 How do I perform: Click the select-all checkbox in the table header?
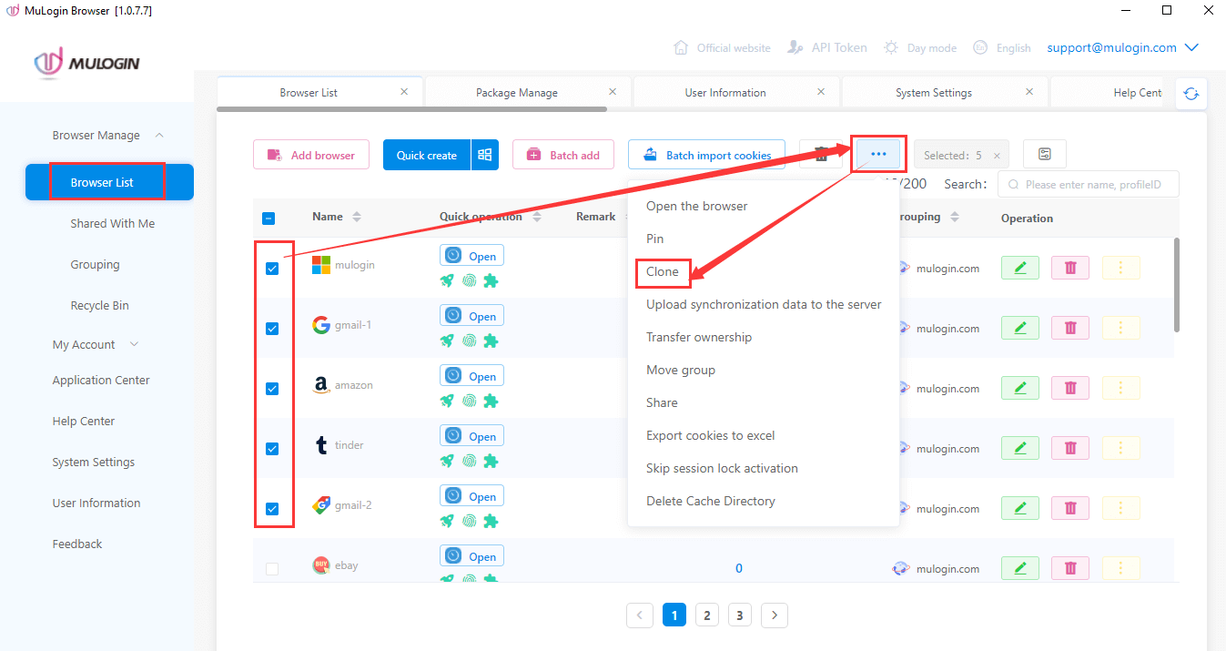pos(268,217)
